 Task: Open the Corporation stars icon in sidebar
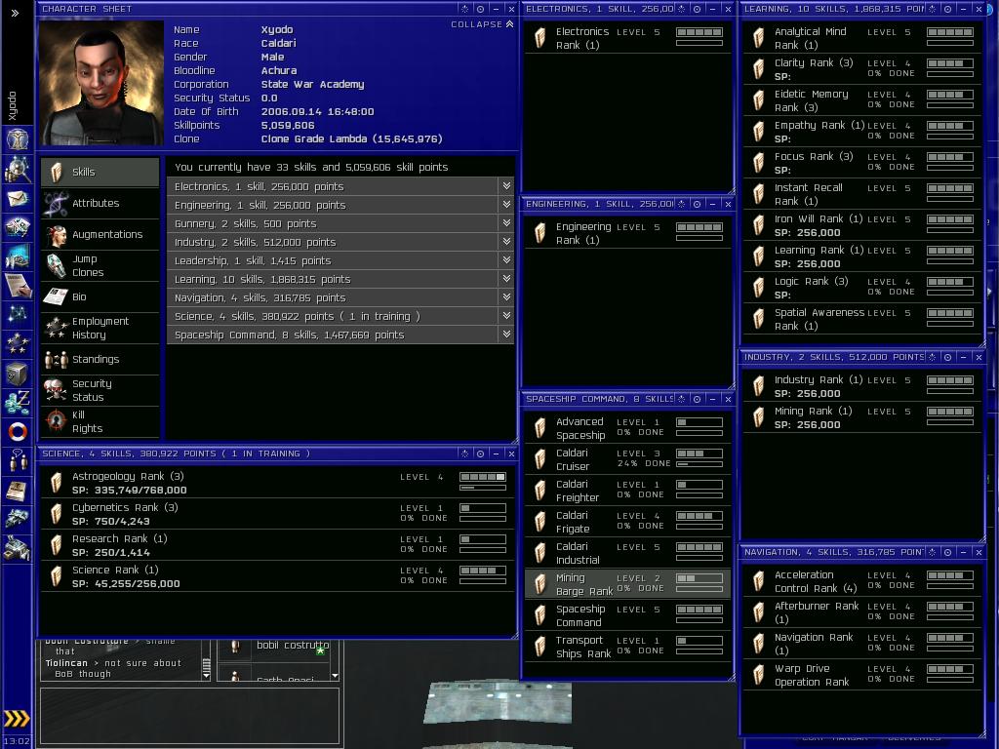[x=18, y=344]
